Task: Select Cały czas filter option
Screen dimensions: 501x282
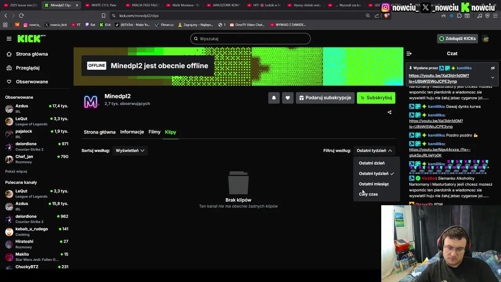Action: [368, 194]
